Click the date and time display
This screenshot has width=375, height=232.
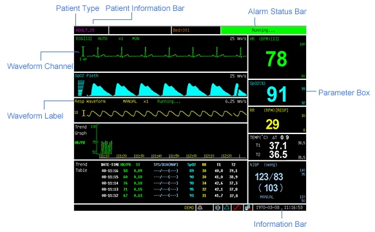[x=280, y=208]
